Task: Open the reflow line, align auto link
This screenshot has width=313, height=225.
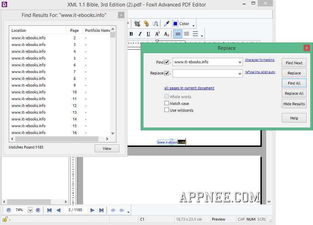Action: click(260, 72)
